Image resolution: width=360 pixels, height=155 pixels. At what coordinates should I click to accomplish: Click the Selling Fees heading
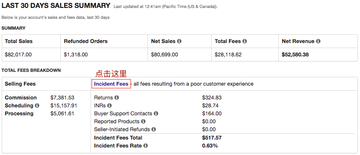pyautogui.click(x=20, y=84)
